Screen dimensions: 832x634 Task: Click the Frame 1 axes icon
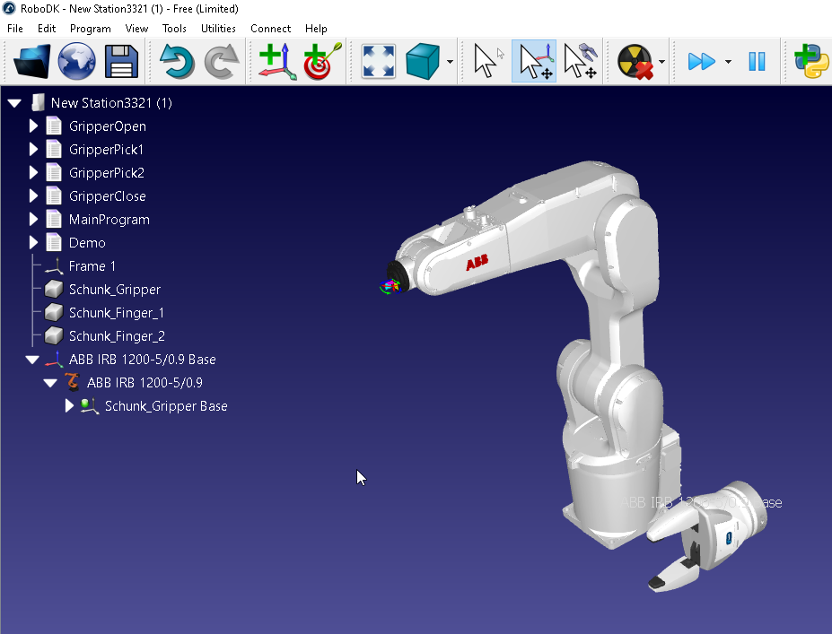pos(54,266)
